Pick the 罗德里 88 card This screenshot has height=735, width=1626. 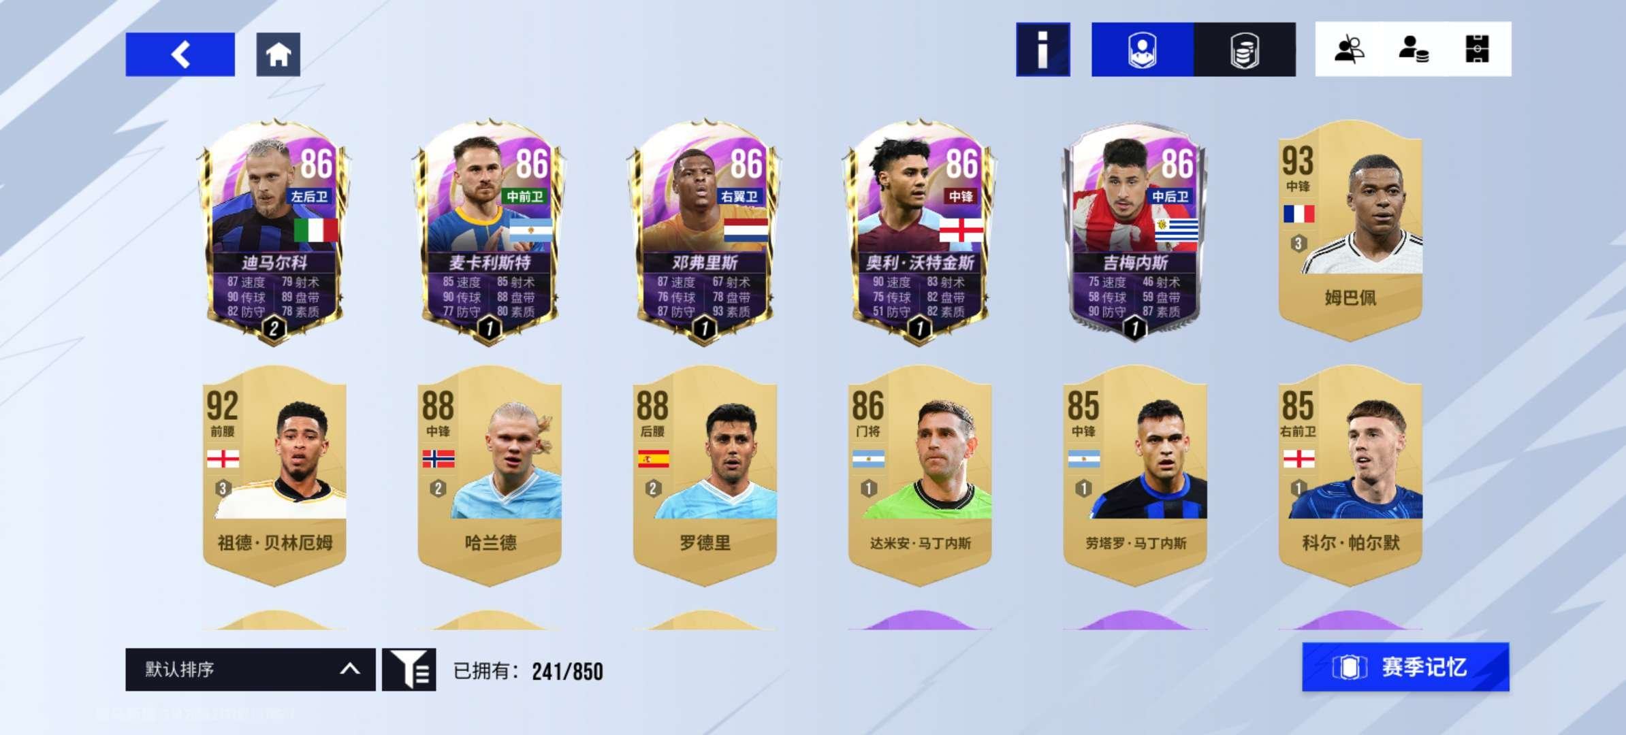pos(705,475)
